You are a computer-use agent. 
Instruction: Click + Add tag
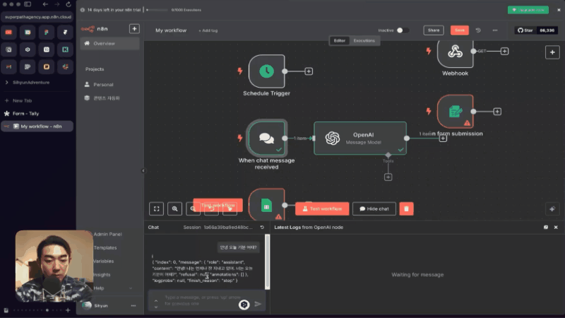tap(208, 30)
